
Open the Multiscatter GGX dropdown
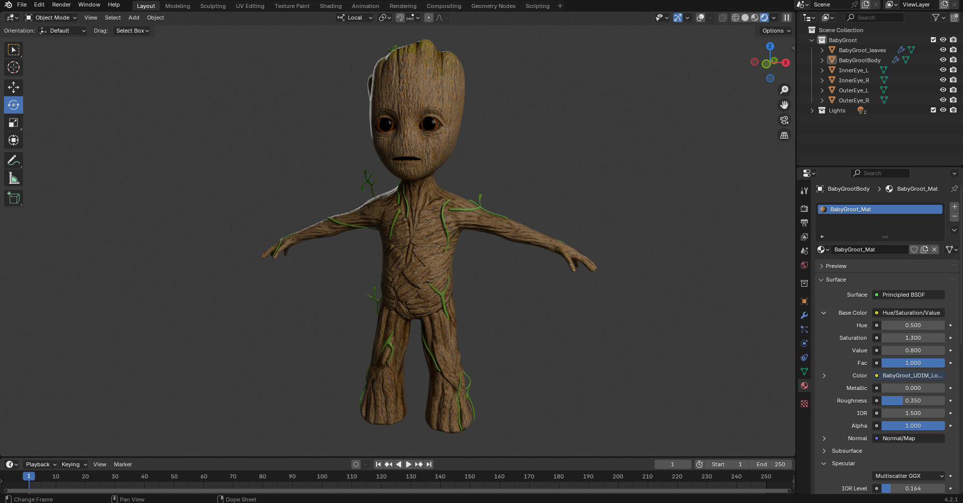(x=909, y=476)
